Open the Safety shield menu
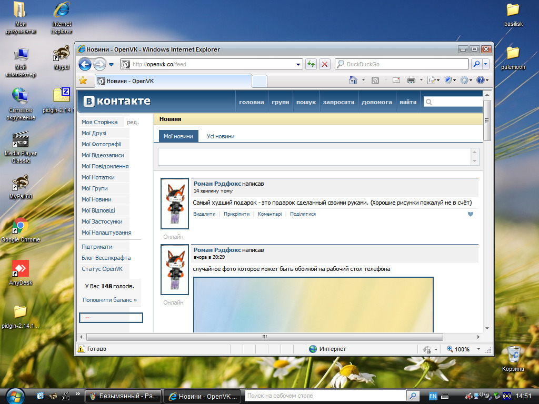539x404 pixels. pyautogui.click(x=450, y=80)
